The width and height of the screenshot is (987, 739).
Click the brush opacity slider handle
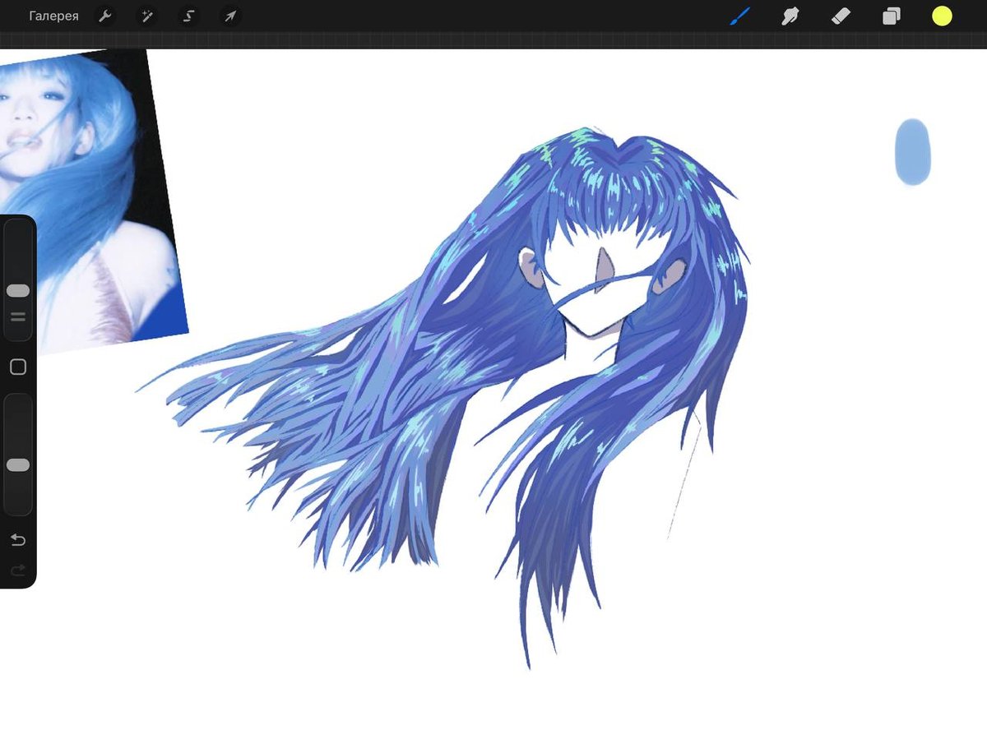[18, 465]
